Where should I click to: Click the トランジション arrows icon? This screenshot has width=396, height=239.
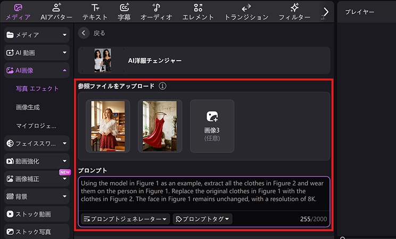pos(246,7)
